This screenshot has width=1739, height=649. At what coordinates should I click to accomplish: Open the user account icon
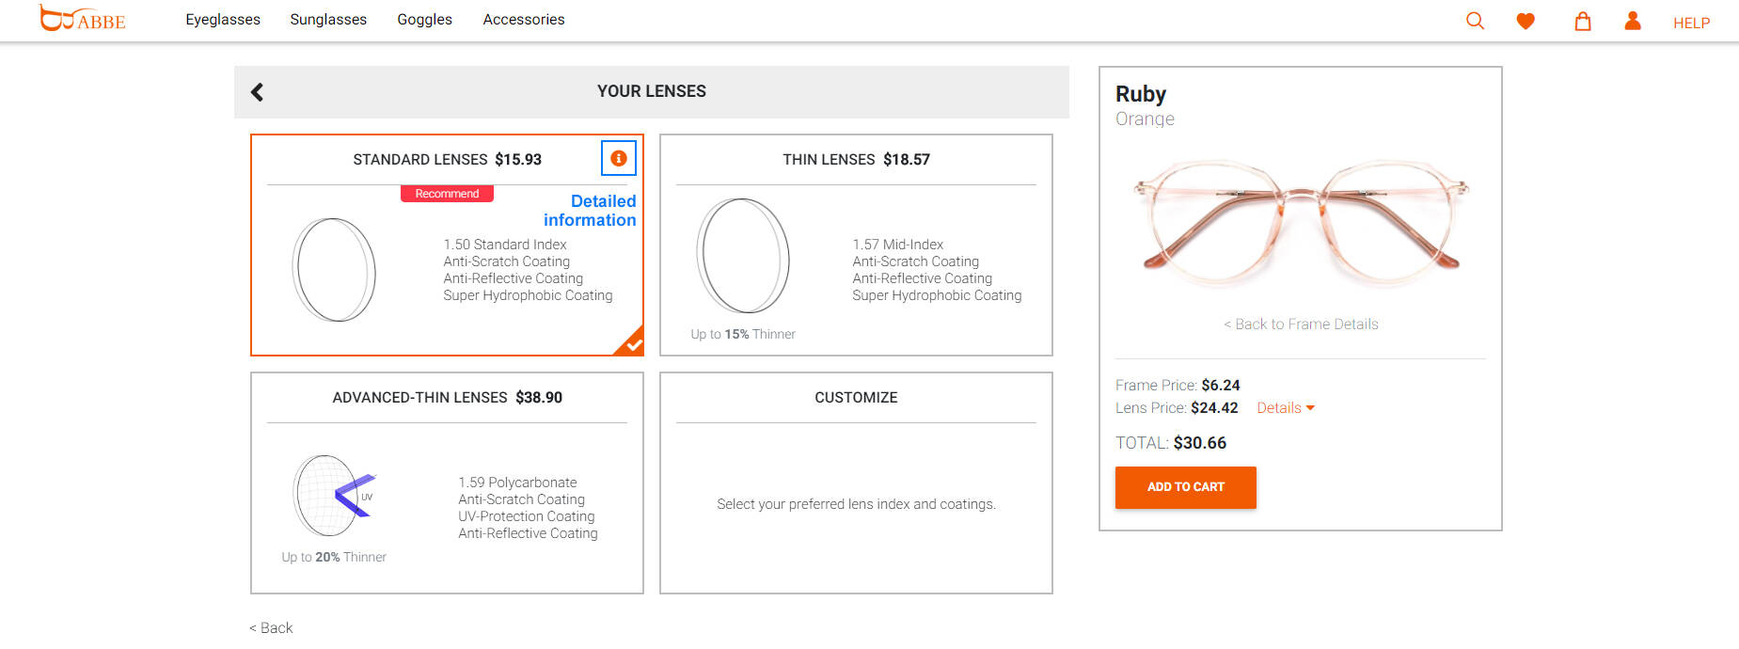coord(1633,20)
